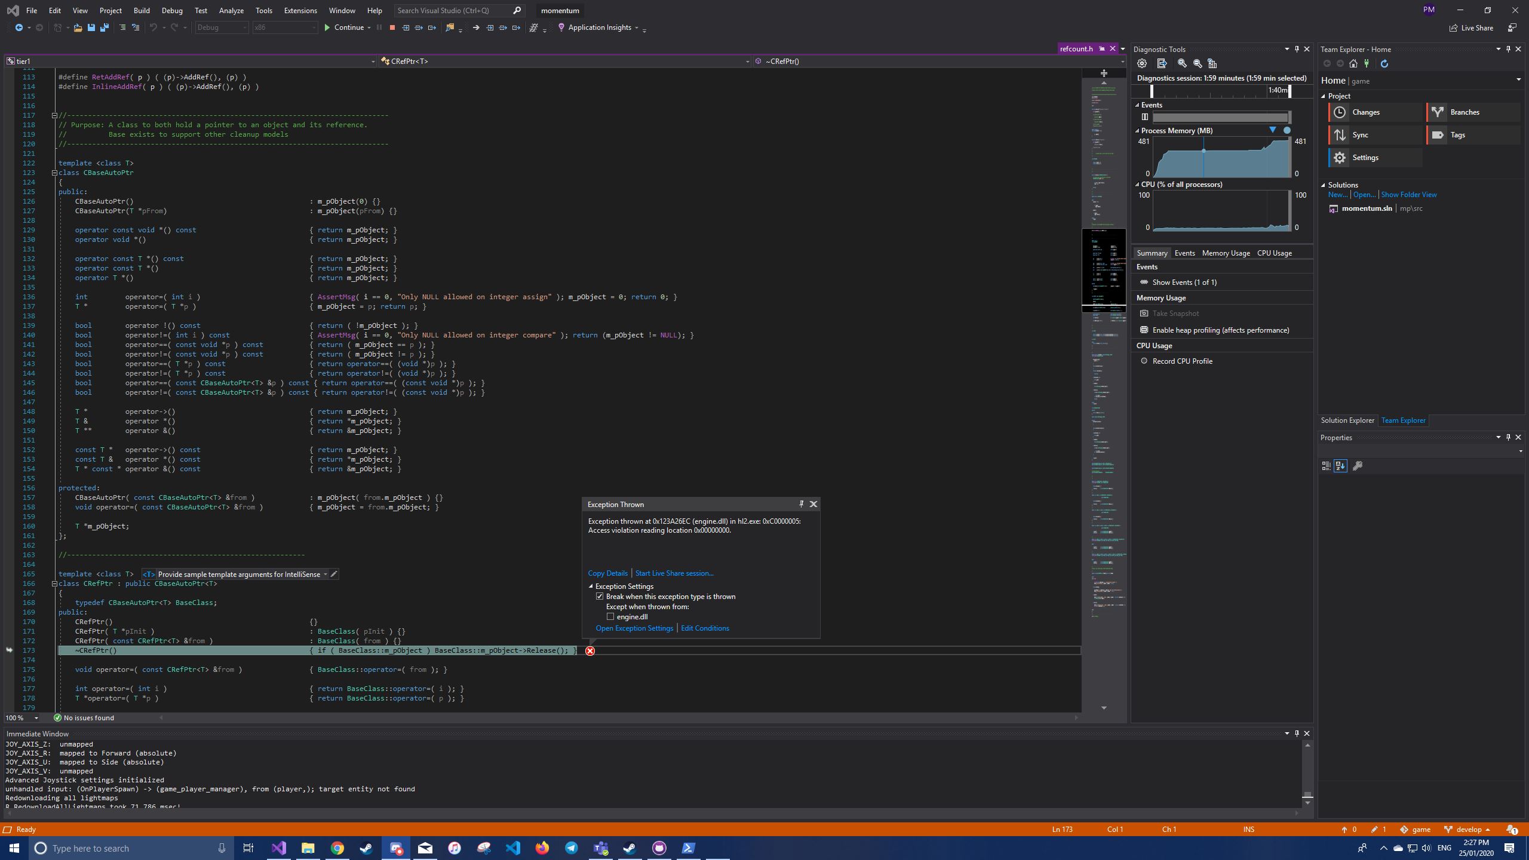Check the engine.dll exception exclusion box
This screenshot has height=860, width=1529.
tap(610, 617)
